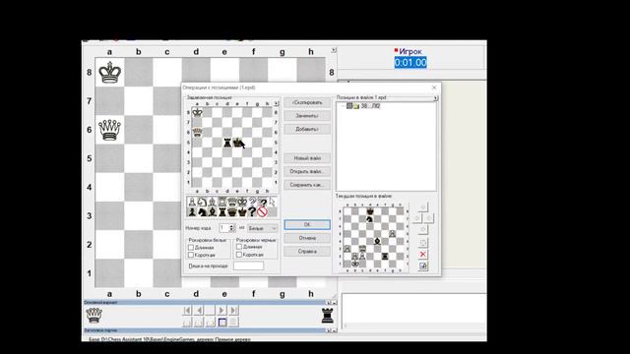
Task: Click the red X delete position icon
Action: point(422,255)
